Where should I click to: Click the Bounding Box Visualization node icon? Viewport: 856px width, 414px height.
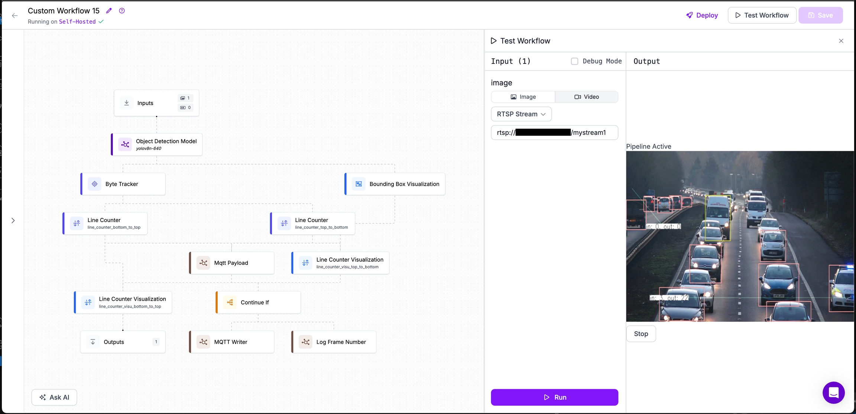(x=359, y=184)
